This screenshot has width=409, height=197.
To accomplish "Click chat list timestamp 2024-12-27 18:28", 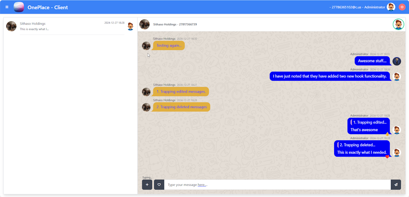I will point(115,23).
